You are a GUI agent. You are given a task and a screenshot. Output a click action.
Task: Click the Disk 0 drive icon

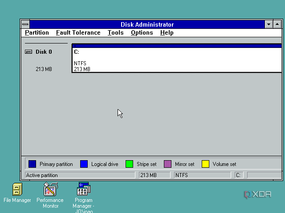tap(28, 52)
